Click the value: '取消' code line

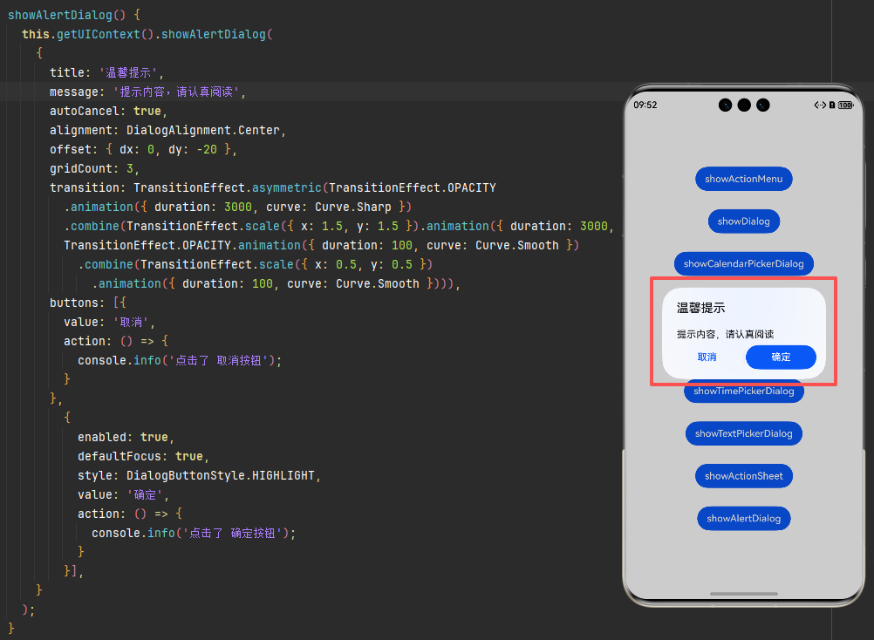pos(109,322)
